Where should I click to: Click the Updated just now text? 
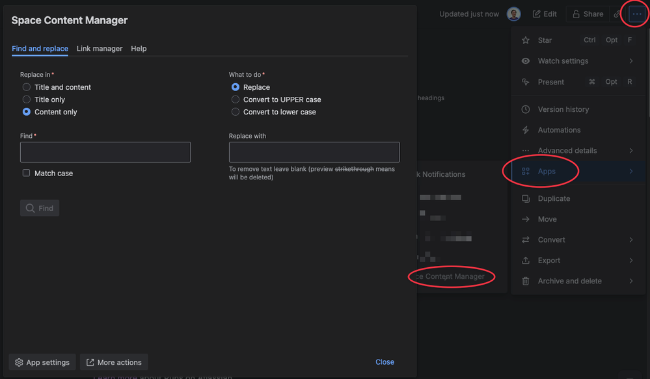click(469, 14)
